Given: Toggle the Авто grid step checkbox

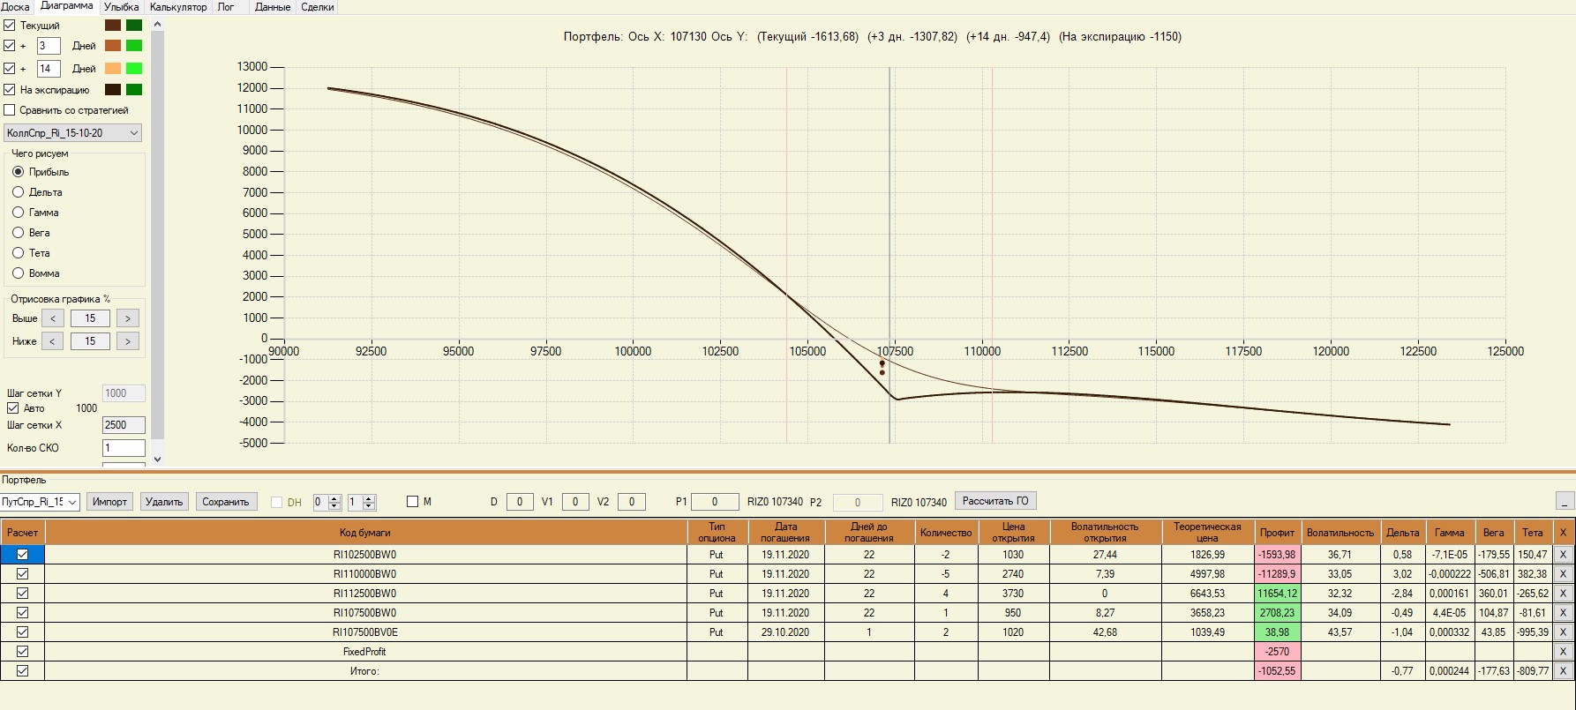Looking at the screenshot, I should tap(13, 408).
